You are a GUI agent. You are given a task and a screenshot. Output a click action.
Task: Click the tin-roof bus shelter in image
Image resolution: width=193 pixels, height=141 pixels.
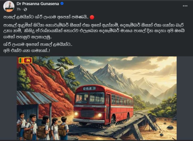(36, 105)
